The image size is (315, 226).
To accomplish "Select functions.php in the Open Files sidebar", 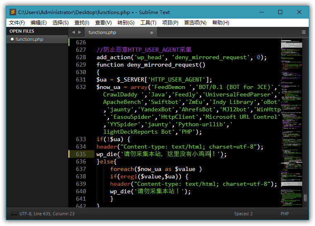I will coord(29,39).
